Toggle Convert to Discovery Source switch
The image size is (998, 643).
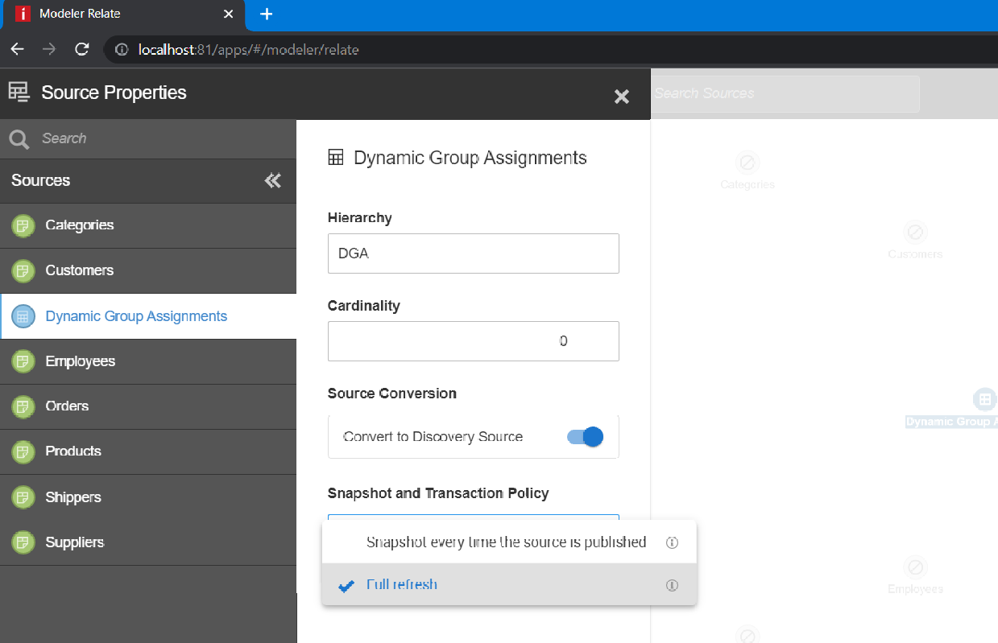click(586, 437)
